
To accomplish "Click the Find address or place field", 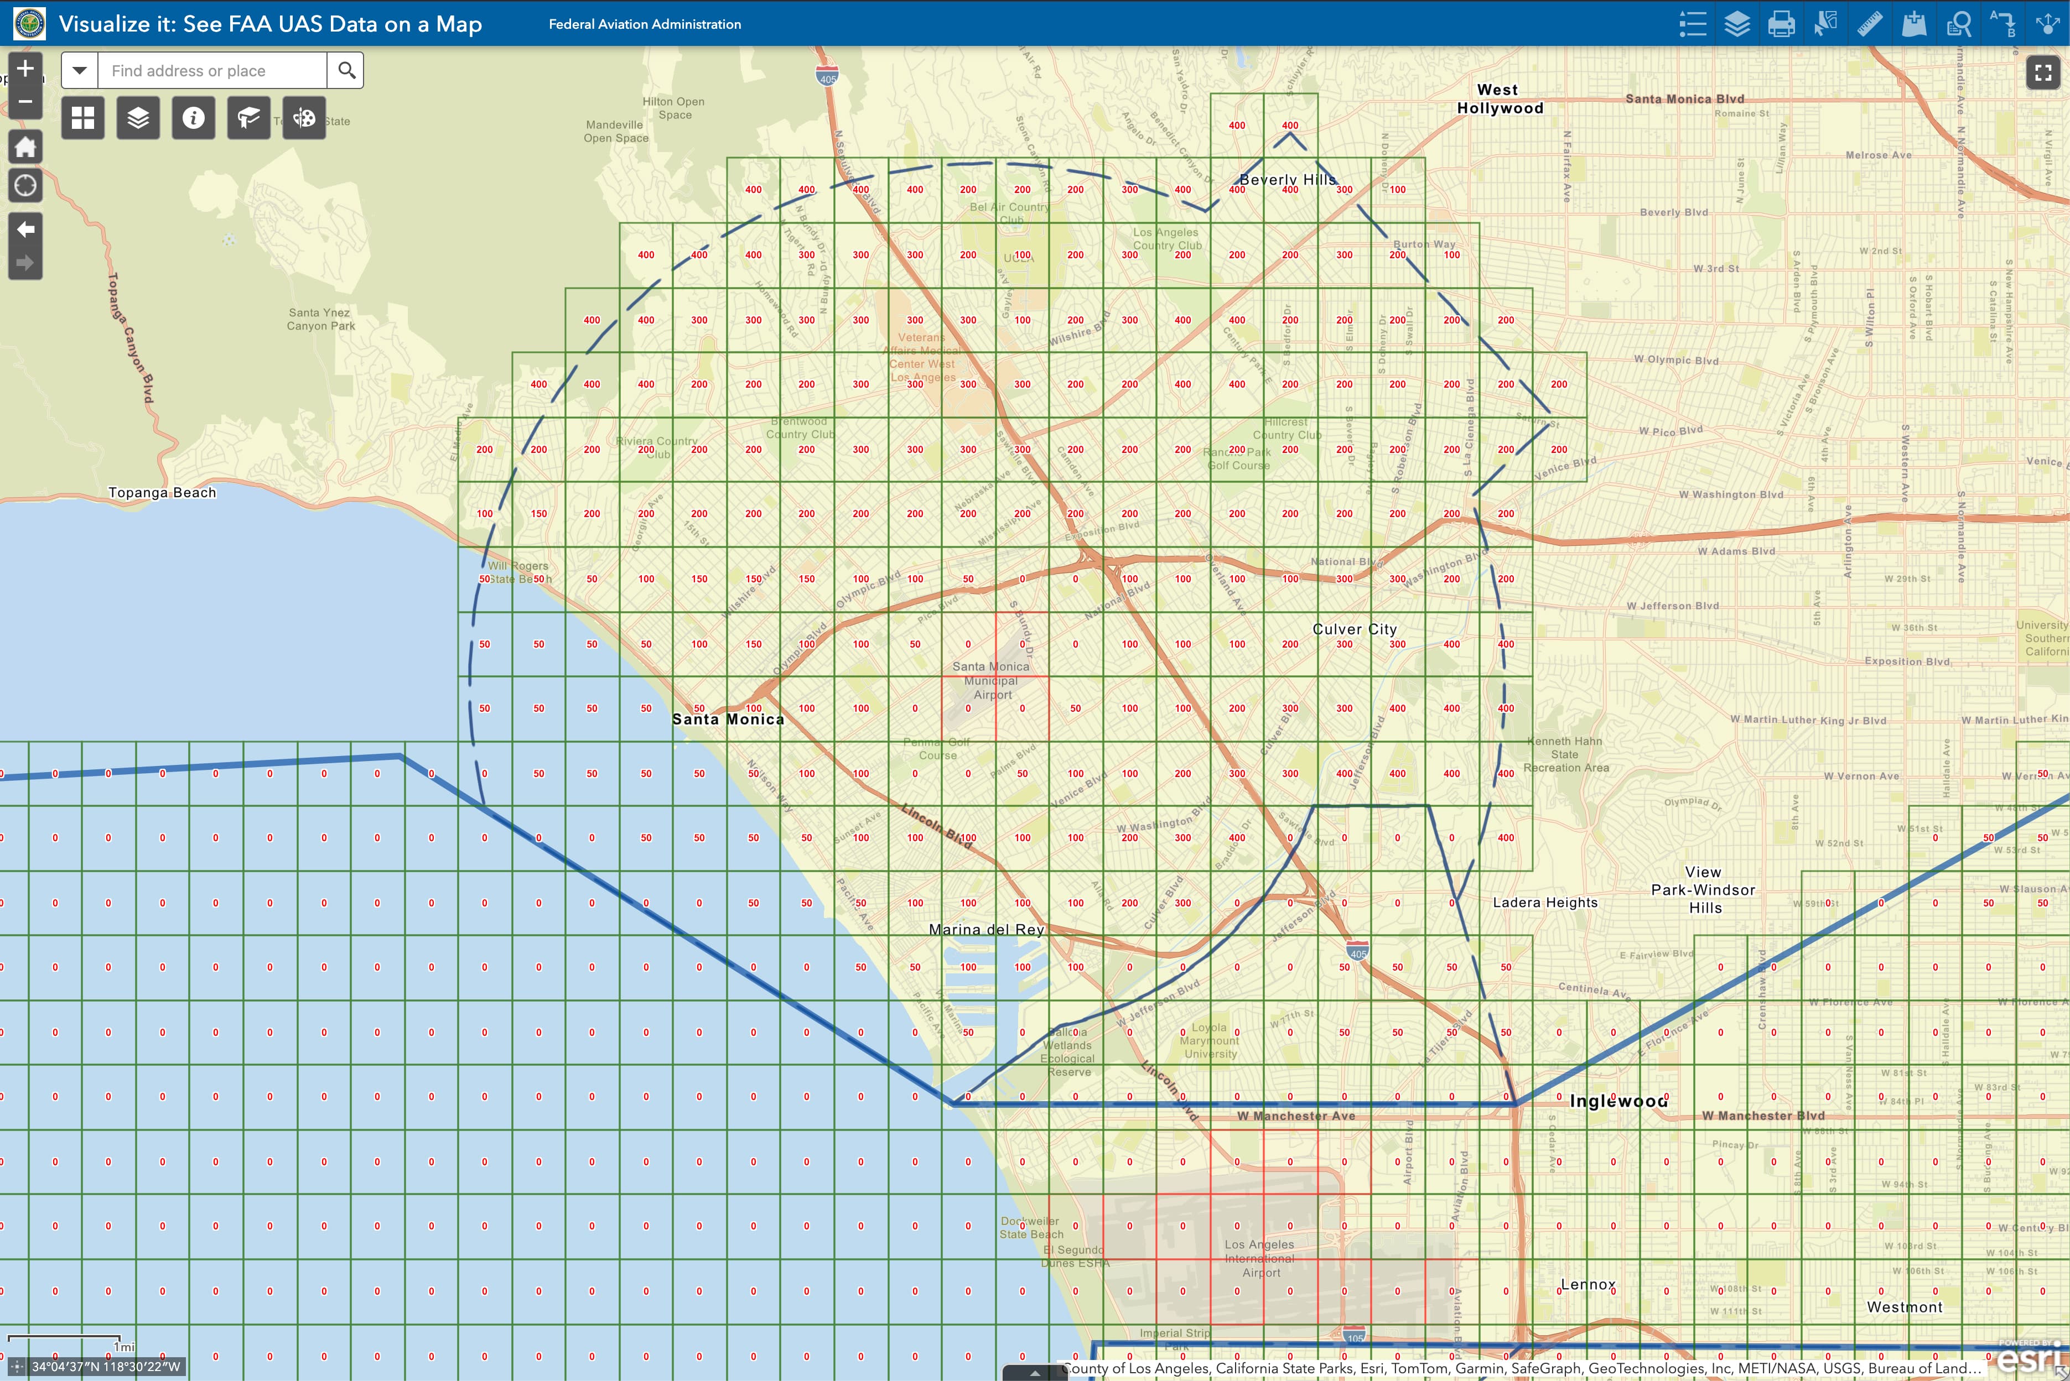I will [x=211, y=70].
